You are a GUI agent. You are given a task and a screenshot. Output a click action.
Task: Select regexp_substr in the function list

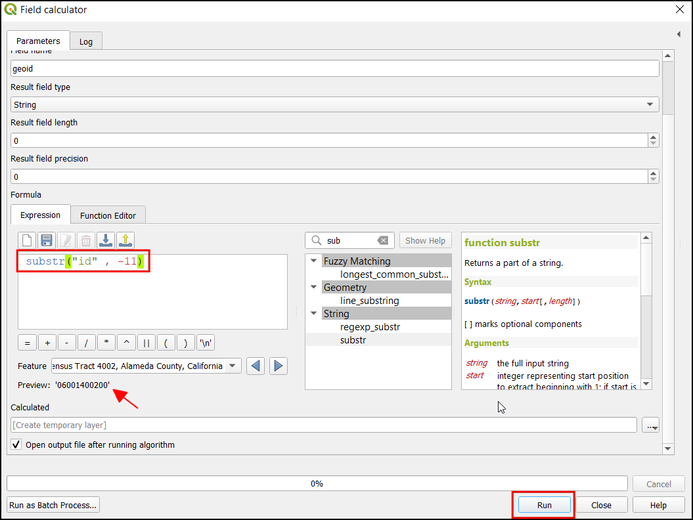(x=370, y=327)
